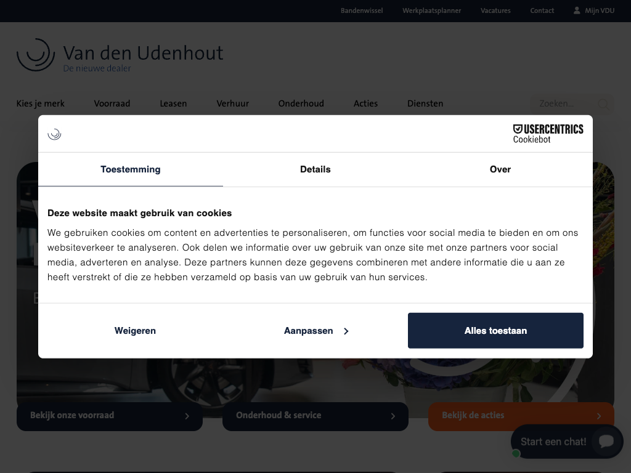Viewport: 631px width, 473px height.
Task: Decline cookies with Weigeren button
Action: [135, 331]
